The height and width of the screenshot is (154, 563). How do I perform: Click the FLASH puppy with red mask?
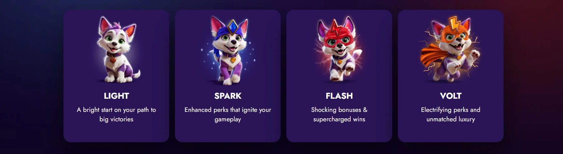click(x=339, y=50)
